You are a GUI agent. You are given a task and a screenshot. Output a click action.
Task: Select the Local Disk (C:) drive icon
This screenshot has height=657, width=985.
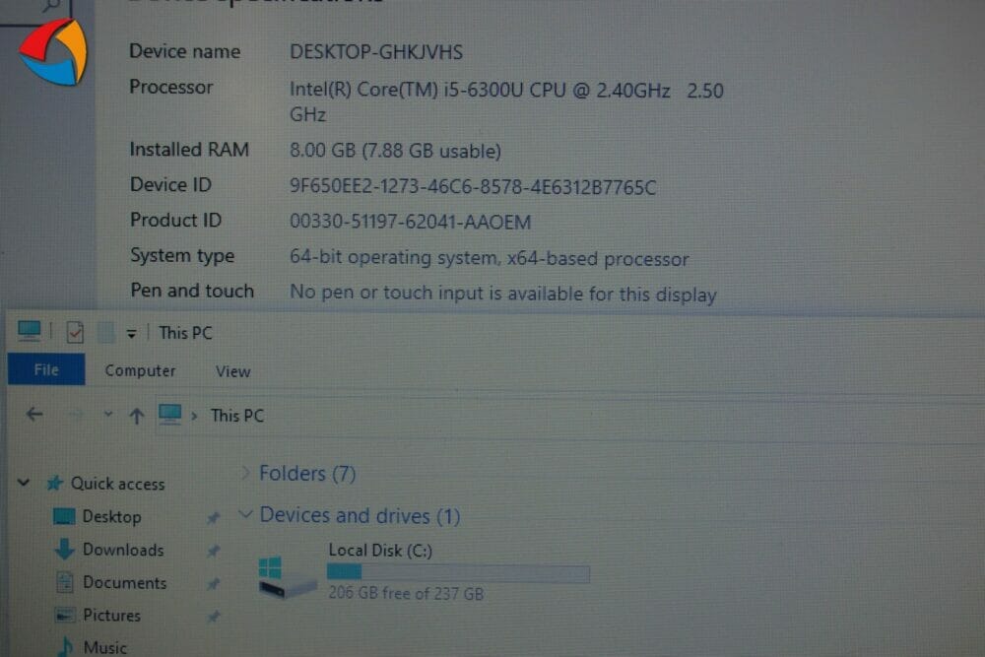(x=286, y=576)
